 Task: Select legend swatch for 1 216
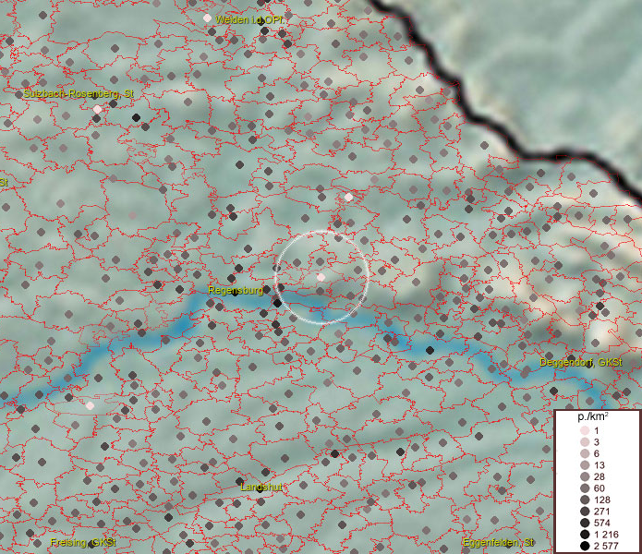[x=585, y=535]
